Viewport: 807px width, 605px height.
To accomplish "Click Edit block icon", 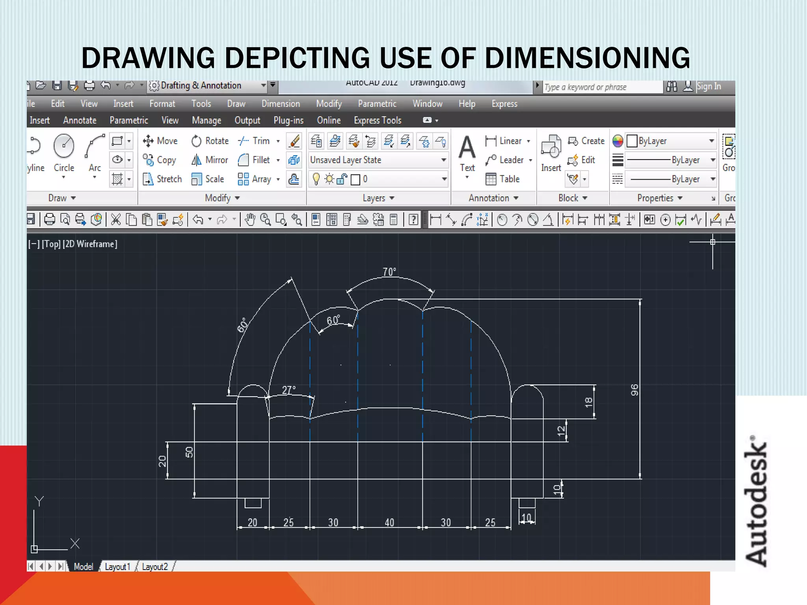I will (573, 160).
